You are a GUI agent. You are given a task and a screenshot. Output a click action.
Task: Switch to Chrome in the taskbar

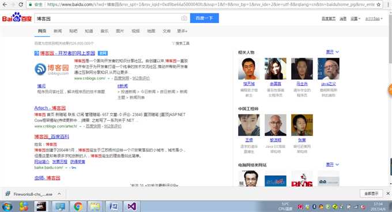(x=78, y=207)
